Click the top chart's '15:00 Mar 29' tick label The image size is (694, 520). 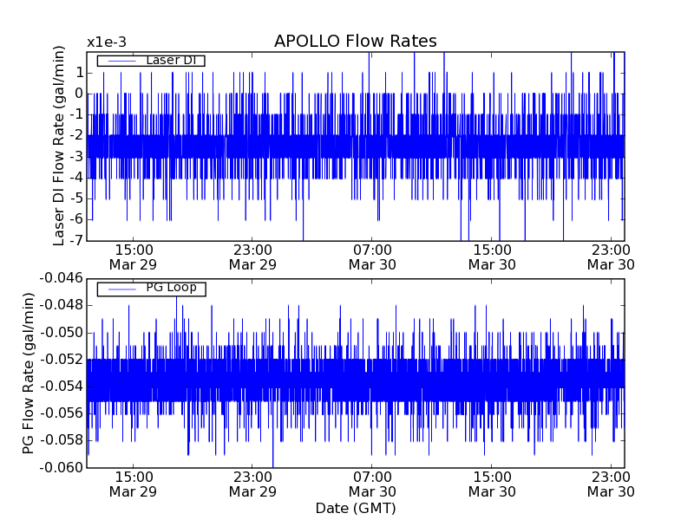[x=134, y=257]
